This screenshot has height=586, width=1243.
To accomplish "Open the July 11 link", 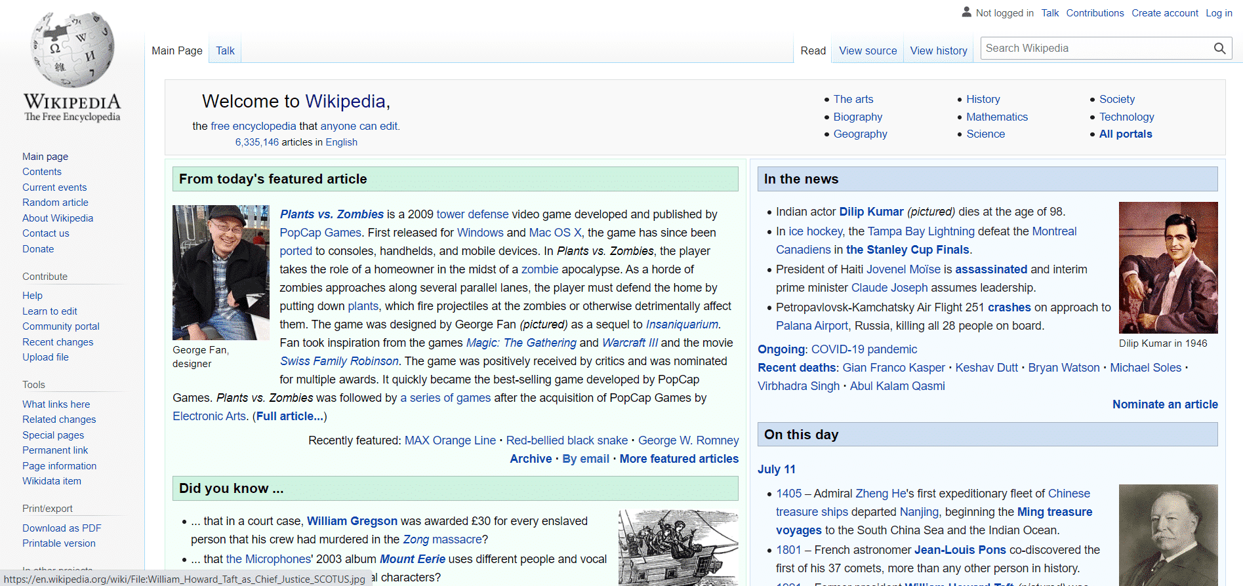I will tap(777, 469).
